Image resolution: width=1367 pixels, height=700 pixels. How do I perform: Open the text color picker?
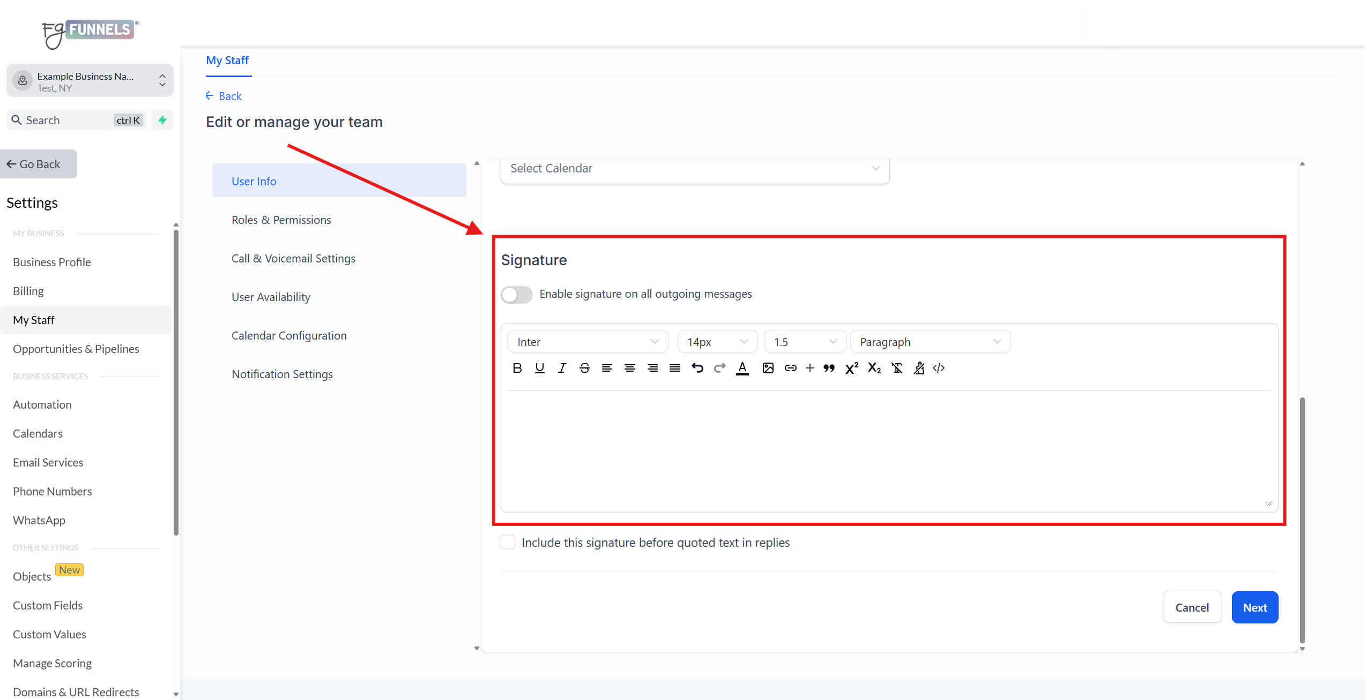pyautogui.click(x=742, y=368)
